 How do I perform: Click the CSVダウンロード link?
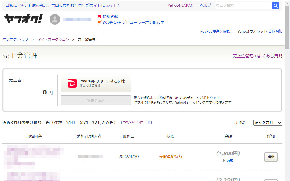click(x=136, y=123)
